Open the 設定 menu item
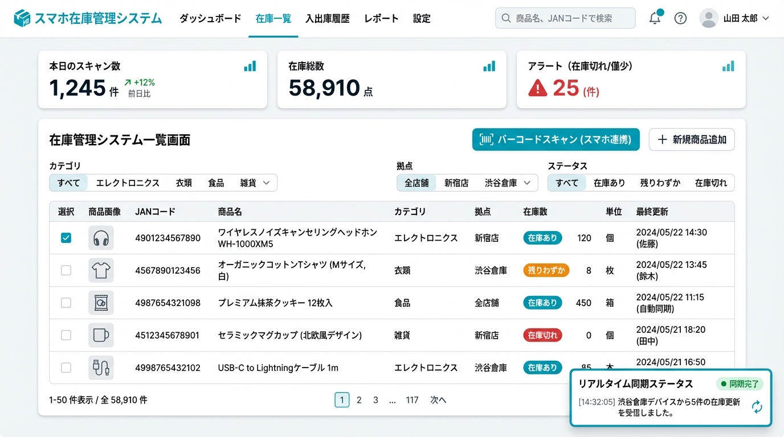Screen dimensions: 784x437 tap(422, 18)
